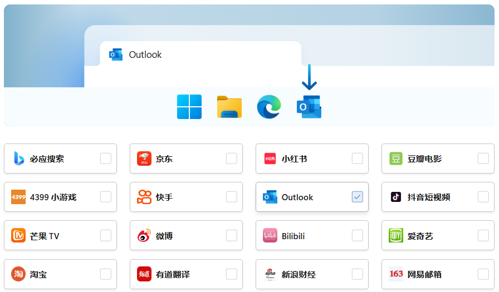Viewport: 499px width, 292px height.
Task: Select the 网易邮箱 checkbox
Action: click(x=483, y=274)
